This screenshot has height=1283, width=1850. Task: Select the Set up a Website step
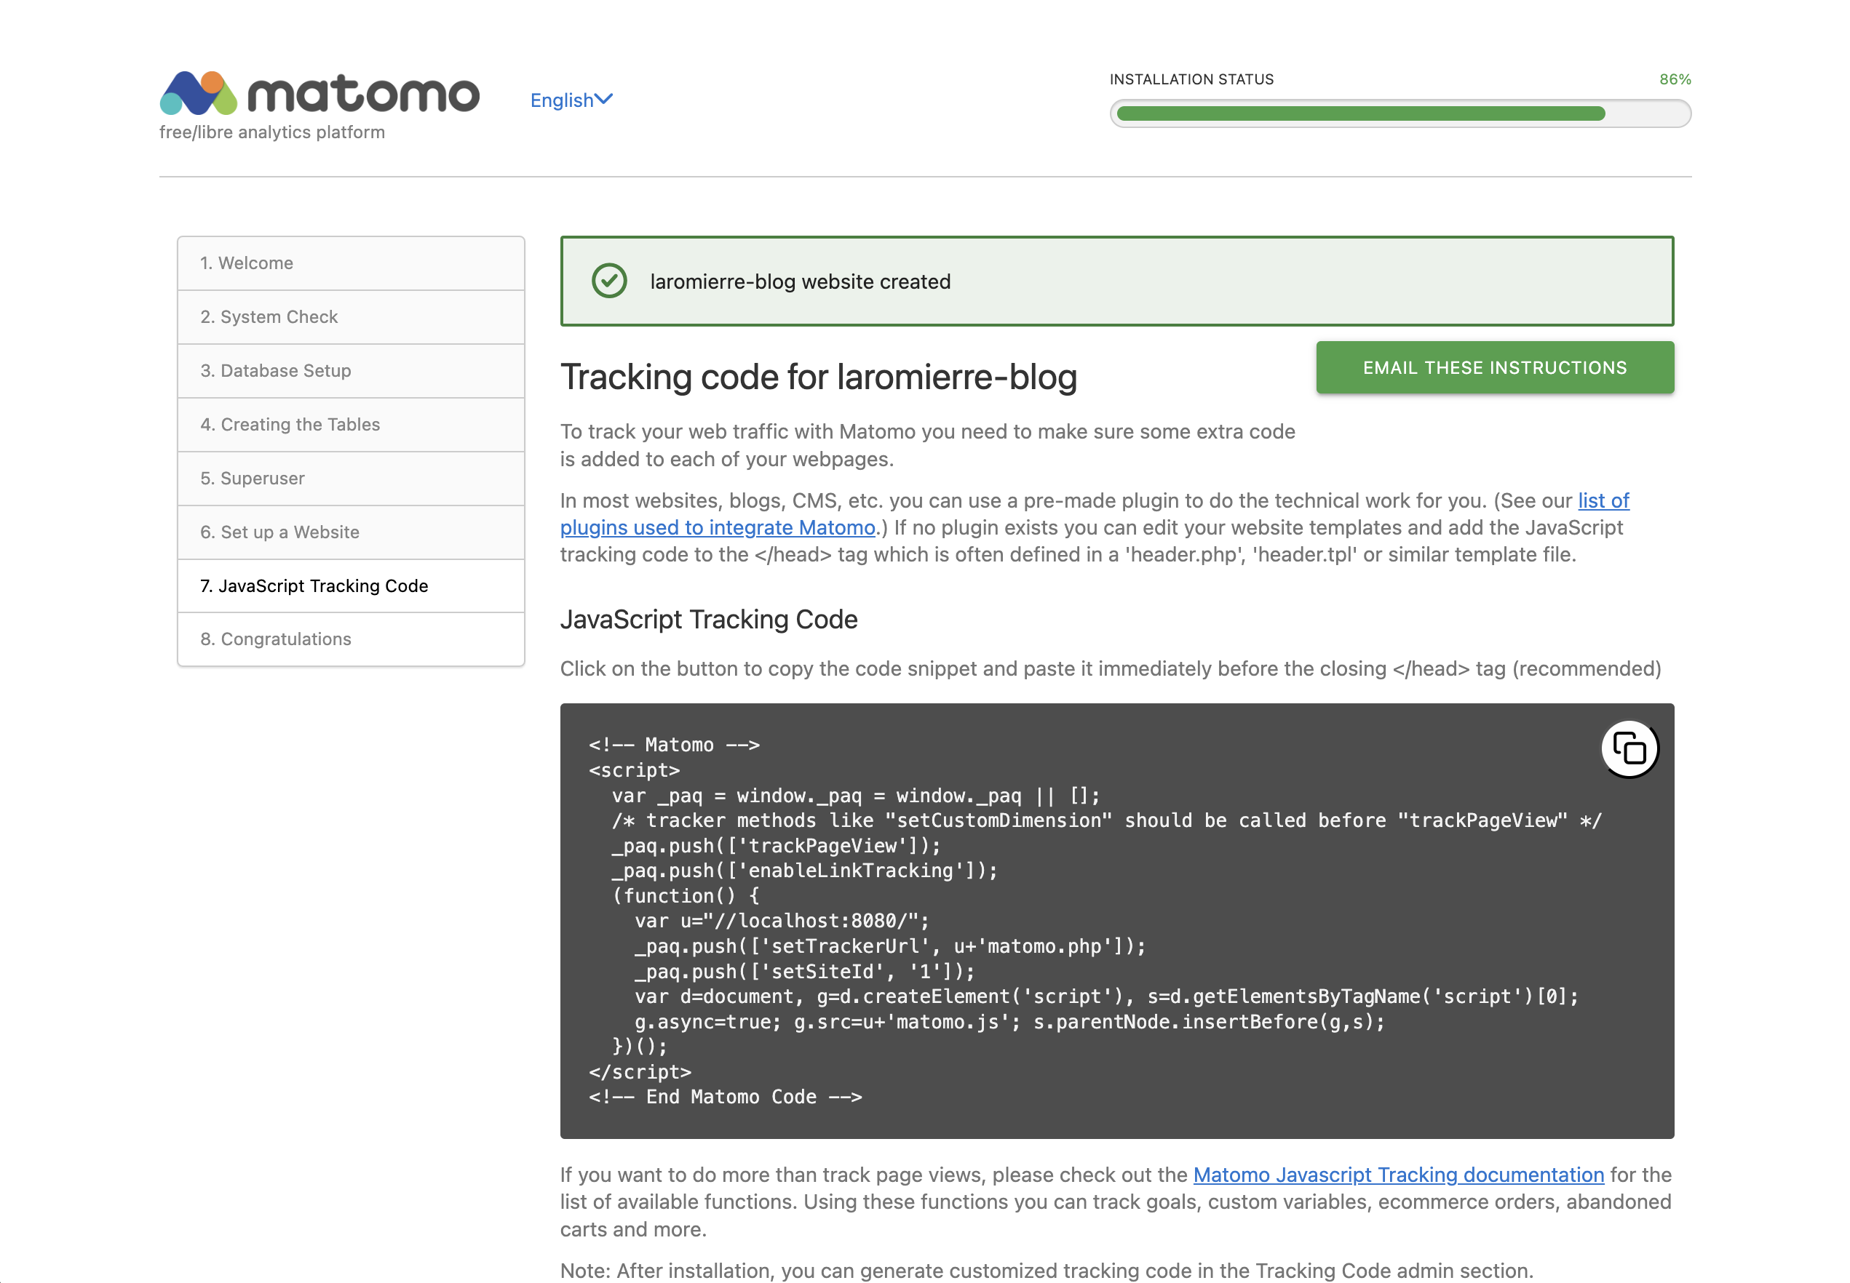[x=278, y=532]
